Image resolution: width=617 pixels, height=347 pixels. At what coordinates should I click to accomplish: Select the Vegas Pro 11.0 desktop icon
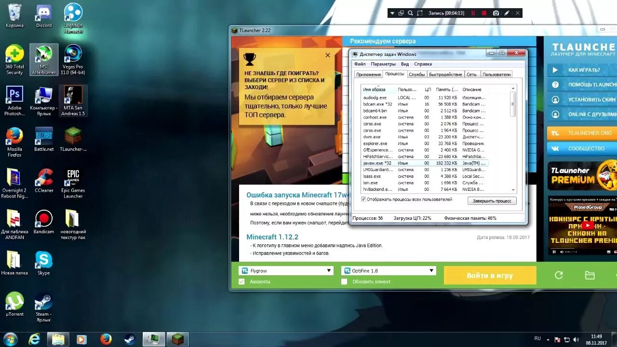coord(73,60)
